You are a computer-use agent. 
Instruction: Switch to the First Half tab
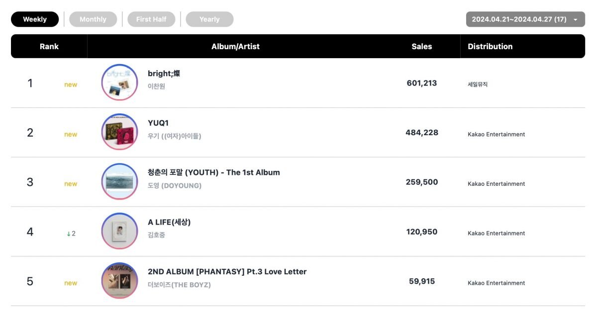(151, 19)
